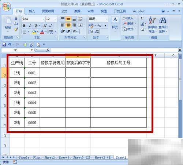Click the Cut scissors icon
183x165 pixels.
point(16,18)
